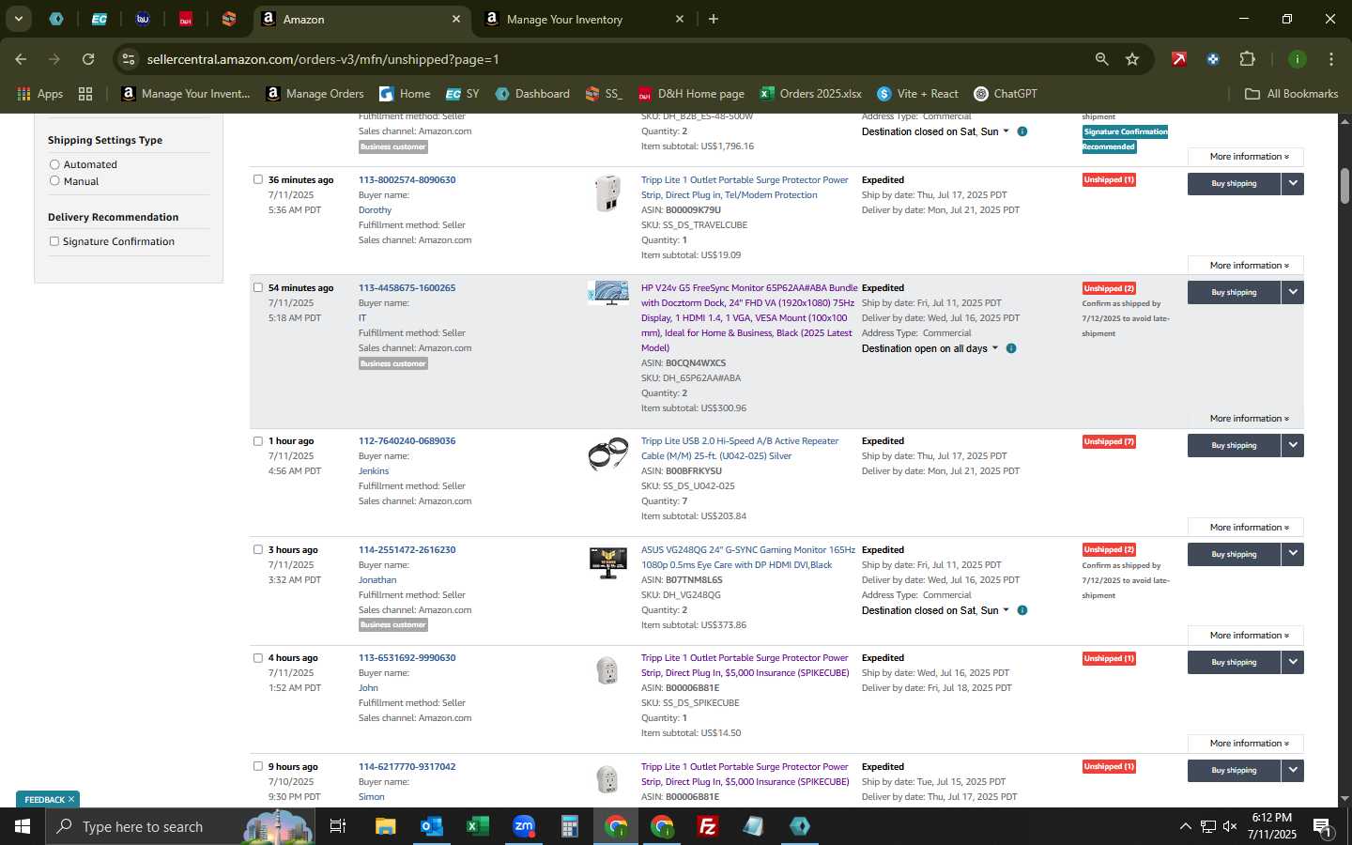Click the Windows search box
This screenshot has width=1352, height=845.
coord(178,826)
